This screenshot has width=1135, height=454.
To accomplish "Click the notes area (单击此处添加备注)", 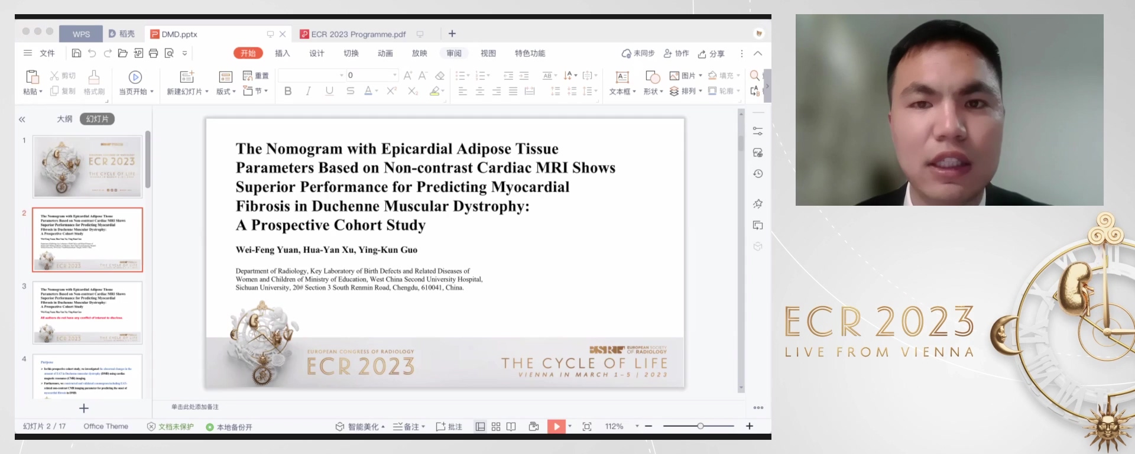I will pyautogui.click(x=195, y=407).
